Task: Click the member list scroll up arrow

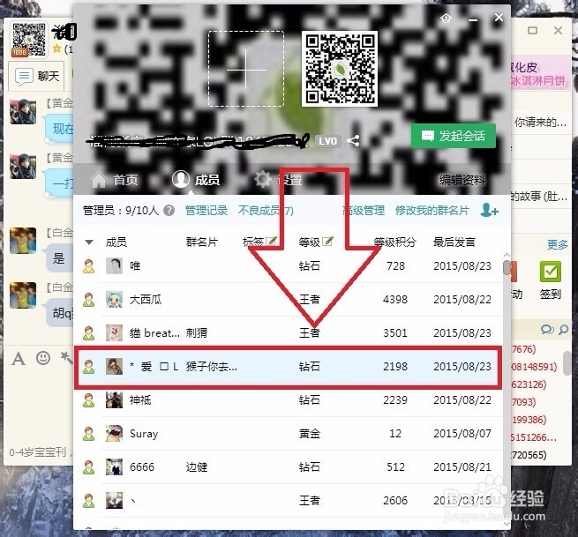Action: click(507, 255)
